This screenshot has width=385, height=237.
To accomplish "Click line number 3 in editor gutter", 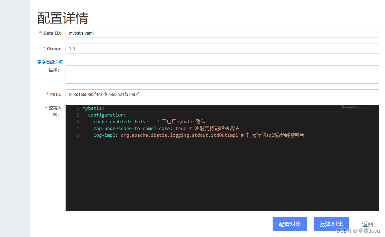I will [x=78, y=122].
